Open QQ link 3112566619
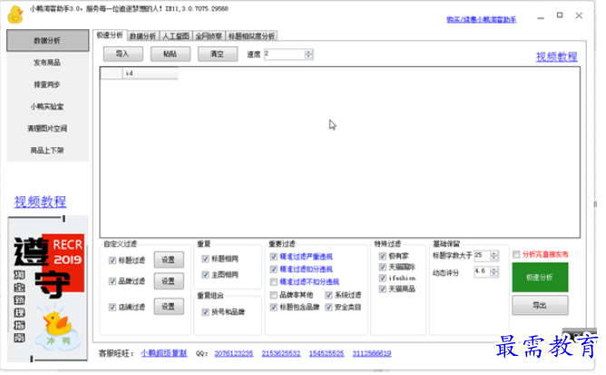 (x=372, y=354)
